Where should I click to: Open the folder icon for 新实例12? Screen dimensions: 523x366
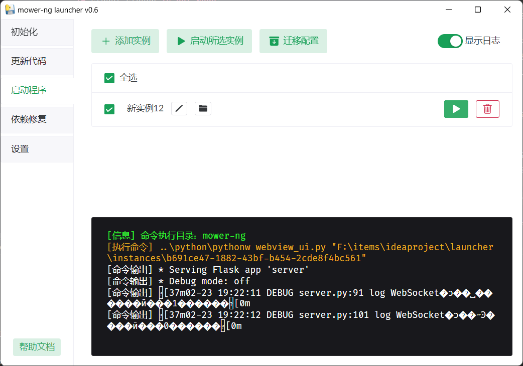[x=203, y=109]
